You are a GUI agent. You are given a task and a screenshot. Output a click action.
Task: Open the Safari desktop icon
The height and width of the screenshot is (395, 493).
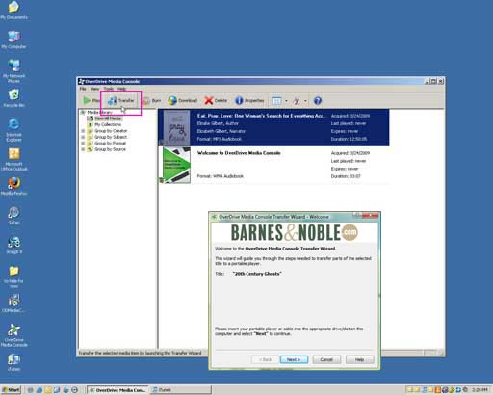point(13,216)
